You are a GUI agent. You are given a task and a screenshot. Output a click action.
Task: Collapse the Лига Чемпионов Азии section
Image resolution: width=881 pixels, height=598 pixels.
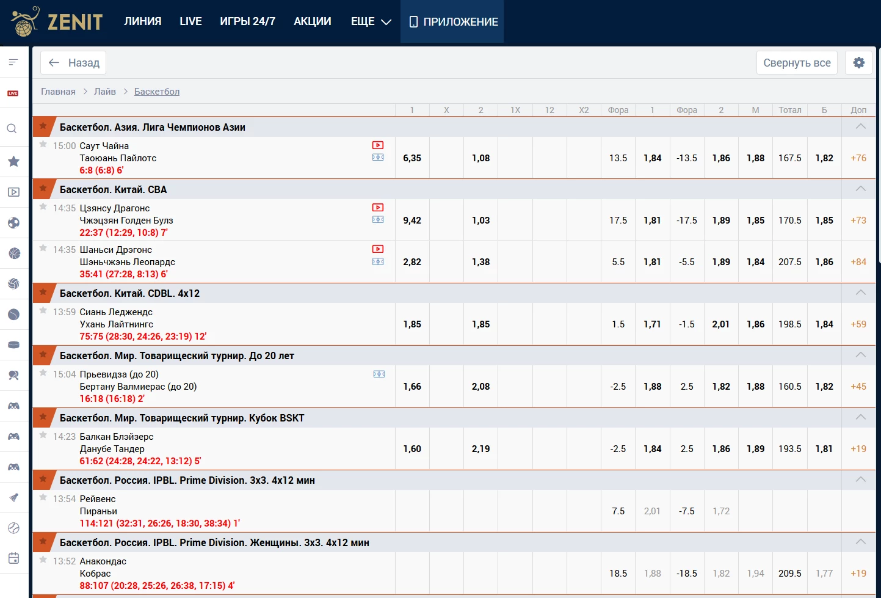860,126
